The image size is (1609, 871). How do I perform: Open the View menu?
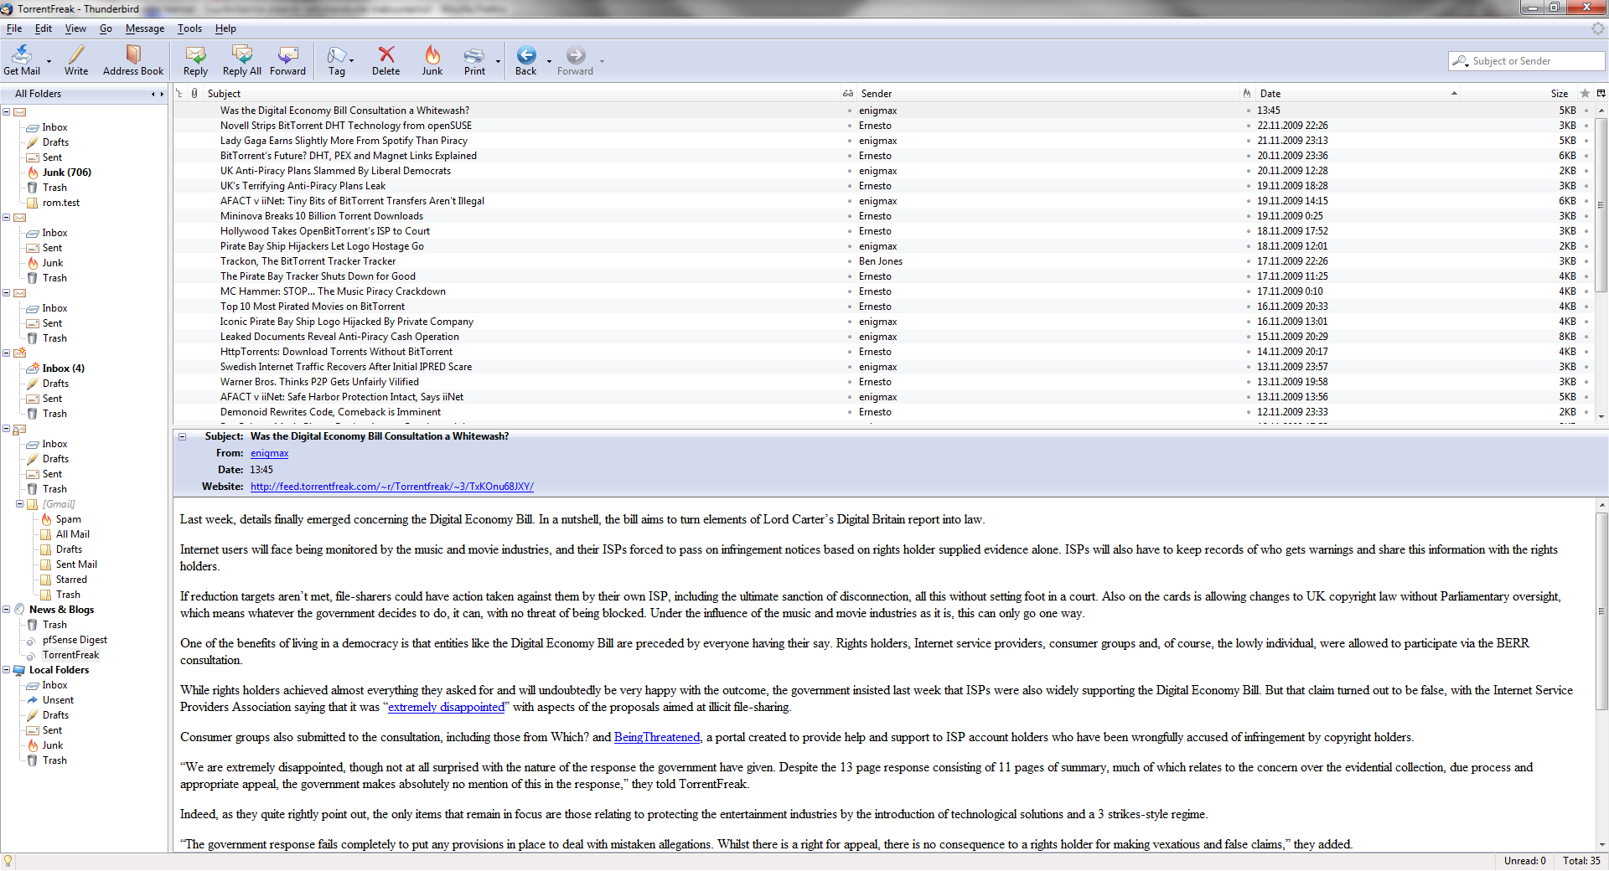point(75,28)
